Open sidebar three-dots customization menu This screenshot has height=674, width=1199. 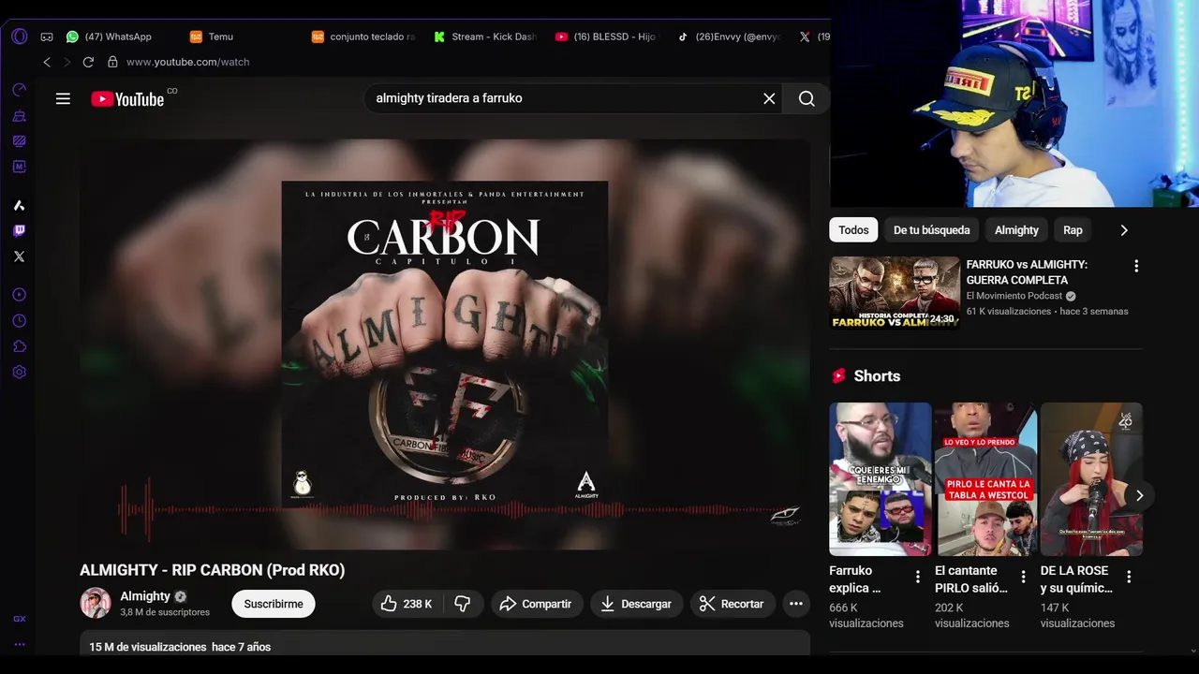(19, 644)
